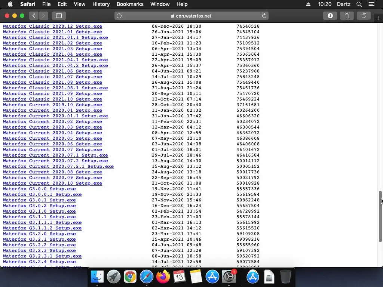
Task: Download Waterfox Classic 2021.08.1 Setup.exe
Action: pyautogui.click(x=55, y=88)
